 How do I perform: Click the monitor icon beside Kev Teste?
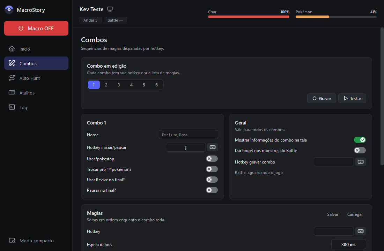pos(110,9)
